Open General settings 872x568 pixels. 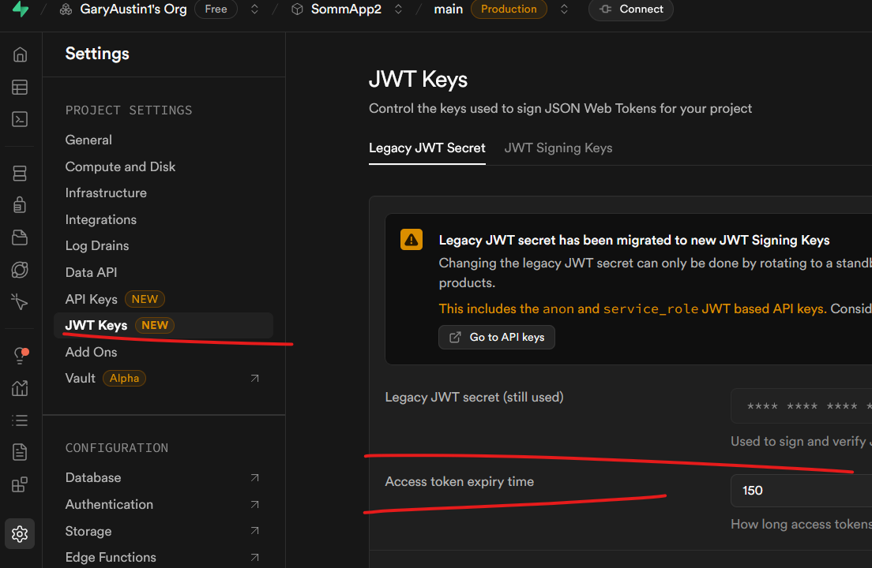click(88, 140)
